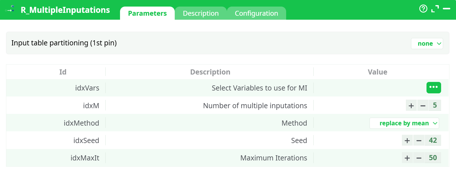Increase number of multiple inputations
Viewport: 456px width, 175px height.
point(411,106)
